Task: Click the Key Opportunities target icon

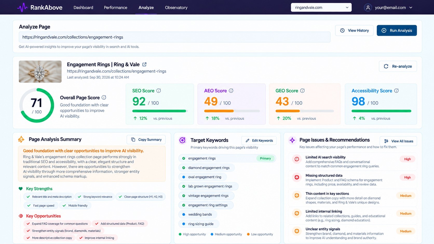Action: [x=21, y=216]
